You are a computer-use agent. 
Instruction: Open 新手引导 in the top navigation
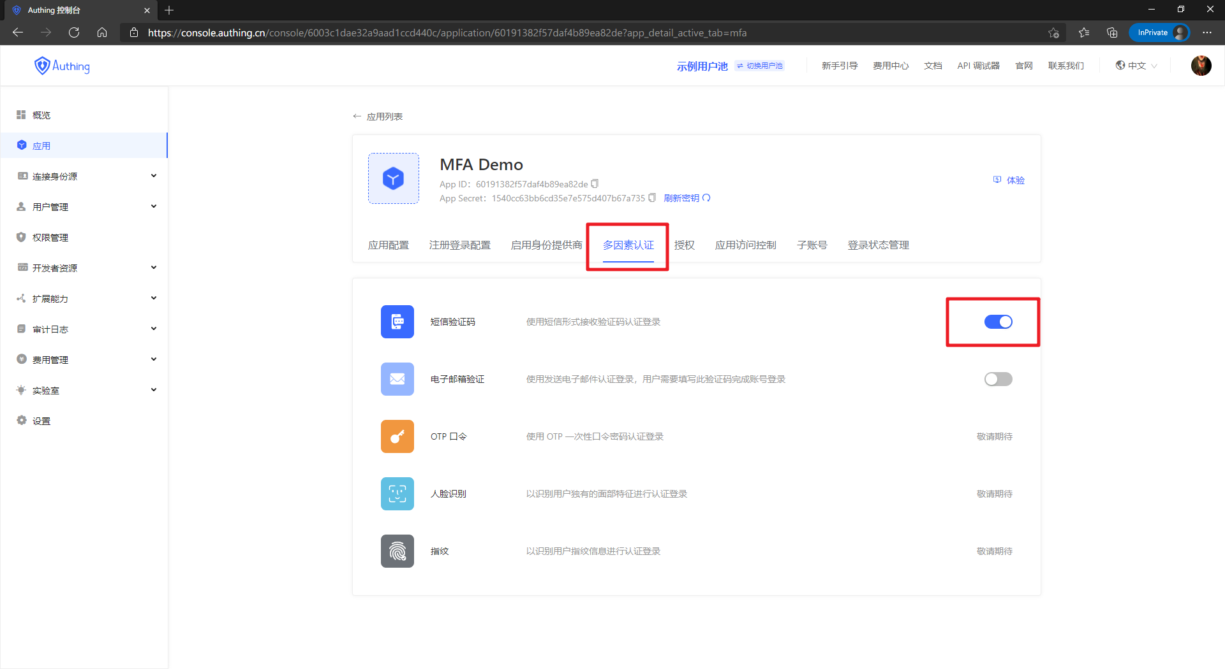coord(839,66)
